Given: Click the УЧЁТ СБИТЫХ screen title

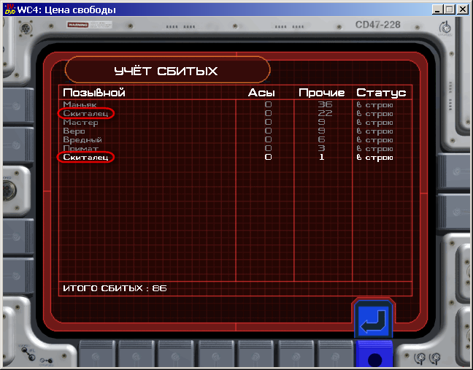Looking at the screenshot, I should click(166, 72).
